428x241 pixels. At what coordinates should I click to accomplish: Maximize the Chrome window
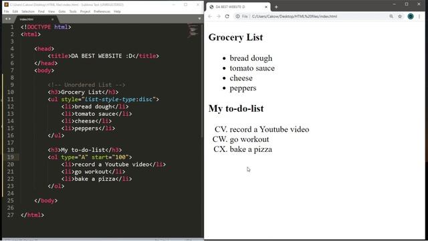coord(407,5)
